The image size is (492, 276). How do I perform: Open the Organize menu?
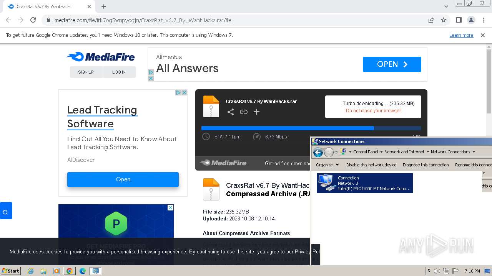click(327, 165)
